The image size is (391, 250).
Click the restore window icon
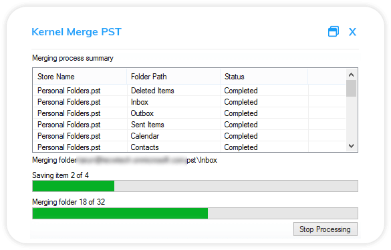[x=334, y=31]
